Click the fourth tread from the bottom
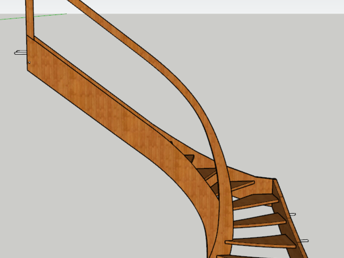Image resolution: width=344 pixels, height=258 pixels. 252,200
